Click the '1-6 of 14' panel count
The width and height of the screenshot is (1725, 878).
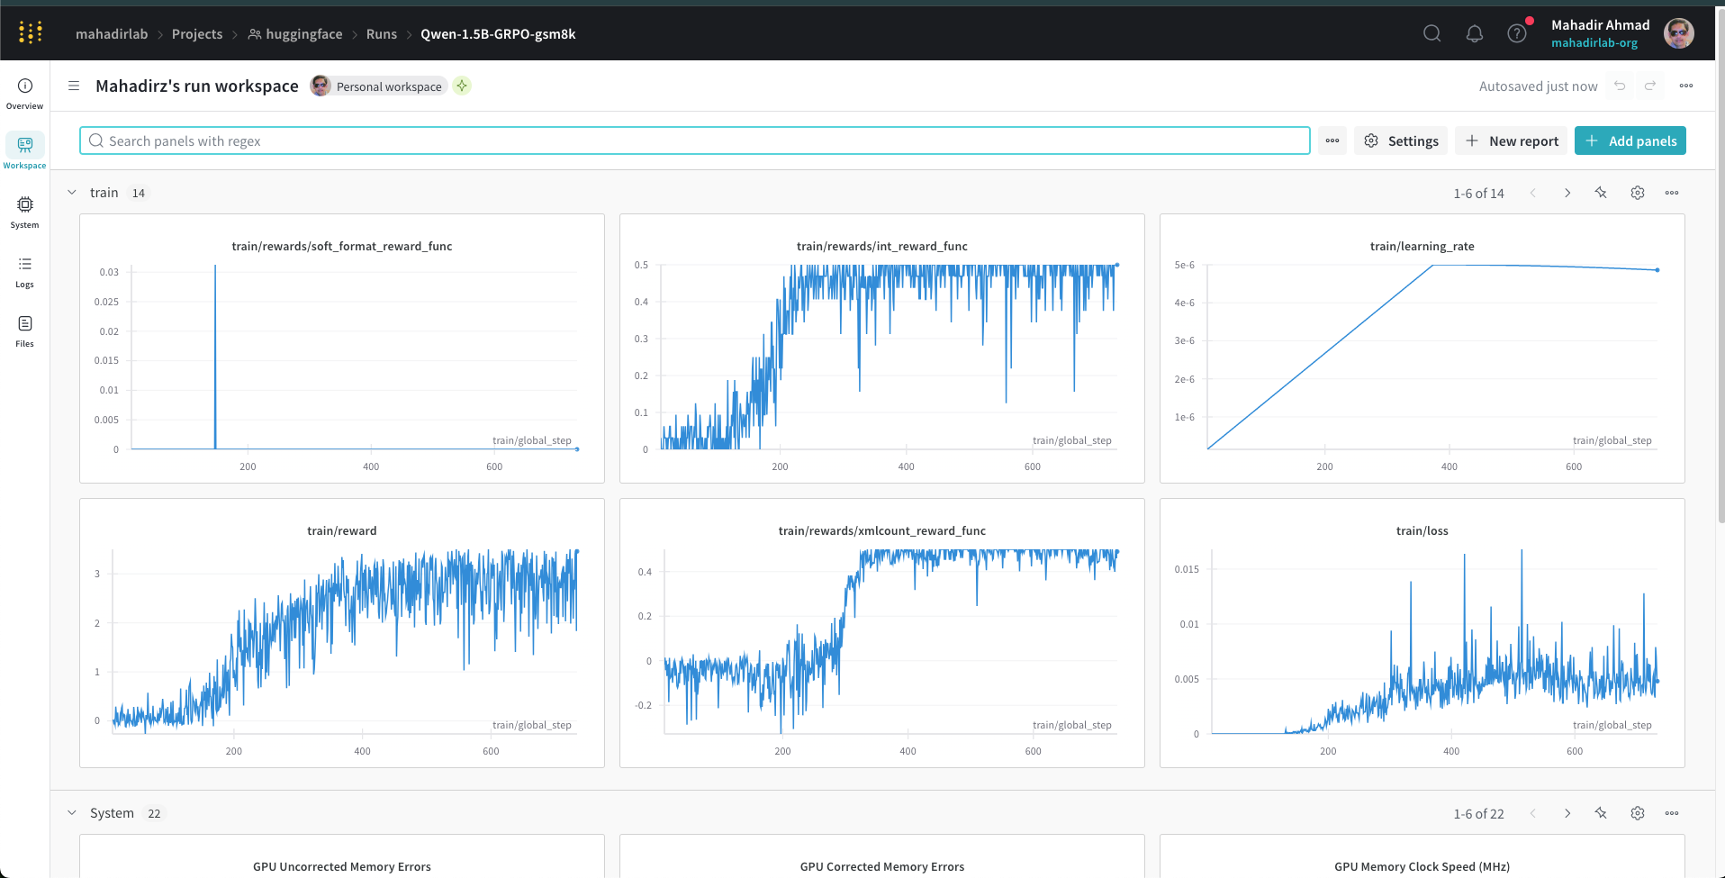pyautogui.click(x=1478, y=194)
